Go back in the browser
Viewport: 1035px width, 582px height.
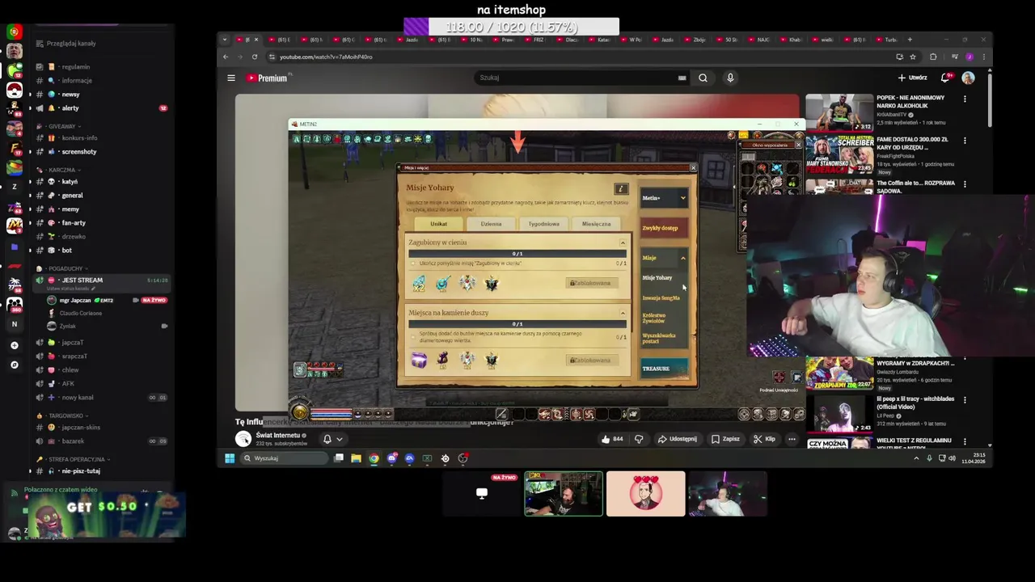coord(226,57)
